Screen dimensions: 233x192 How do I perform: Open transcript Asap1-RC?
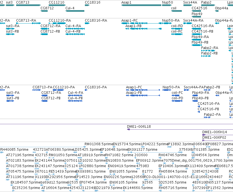(130, 20)
